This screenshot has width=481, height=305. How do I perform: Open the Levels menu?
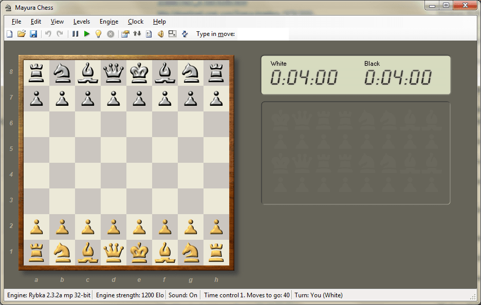coord(81,22)
